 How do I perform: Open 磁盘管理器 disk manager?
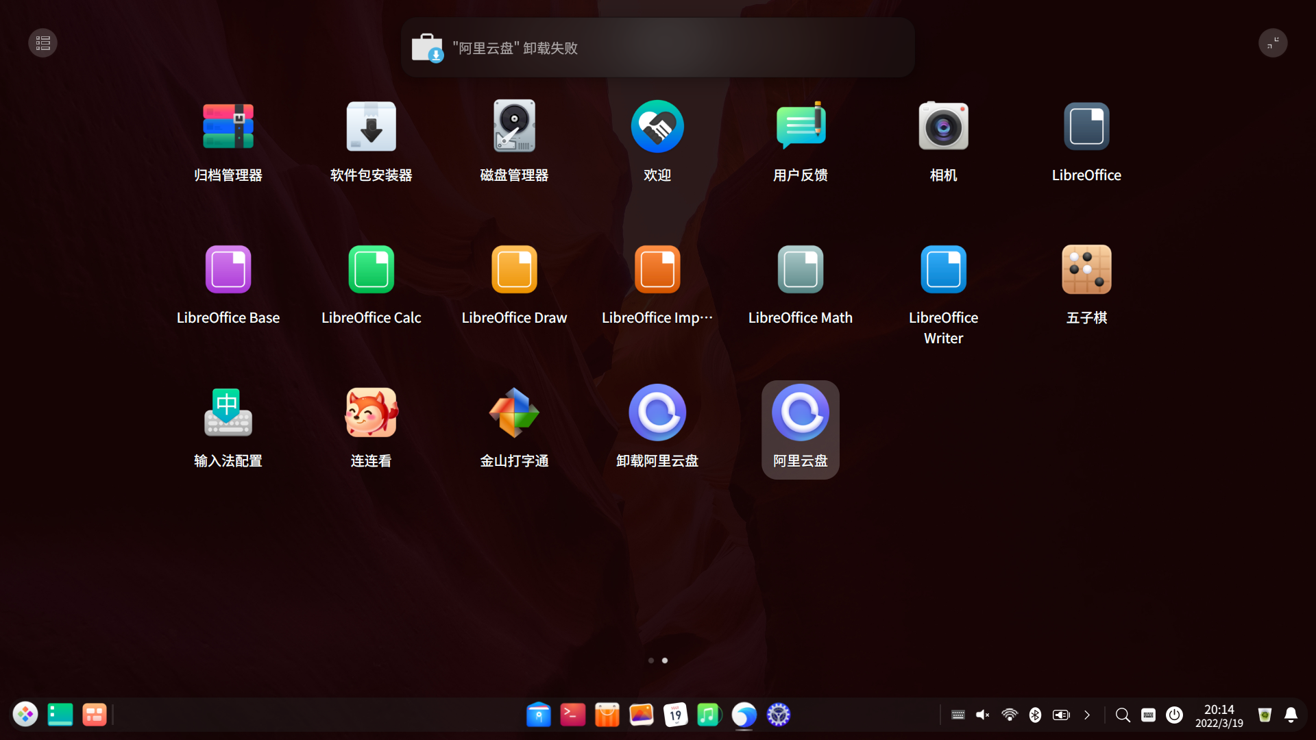[x=514, y=126]
